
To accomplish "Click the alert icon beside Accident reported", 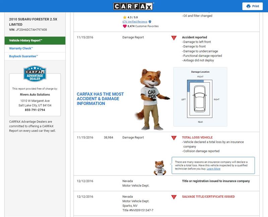I will (x=174, y=38).
